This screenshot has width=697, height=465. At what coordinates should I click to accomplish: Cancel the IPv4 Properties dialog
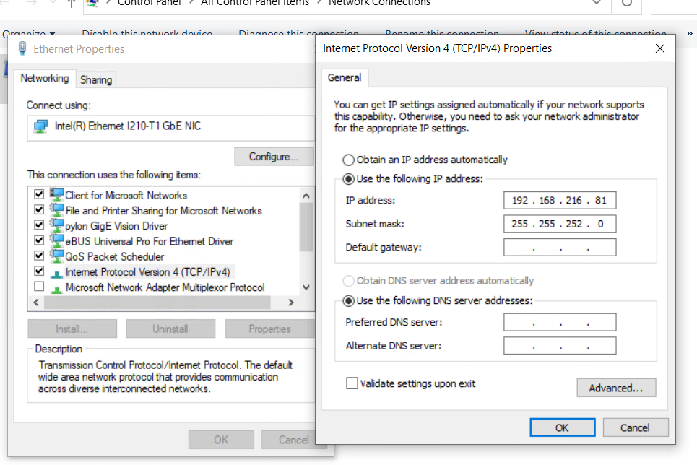tap(636, 427)
